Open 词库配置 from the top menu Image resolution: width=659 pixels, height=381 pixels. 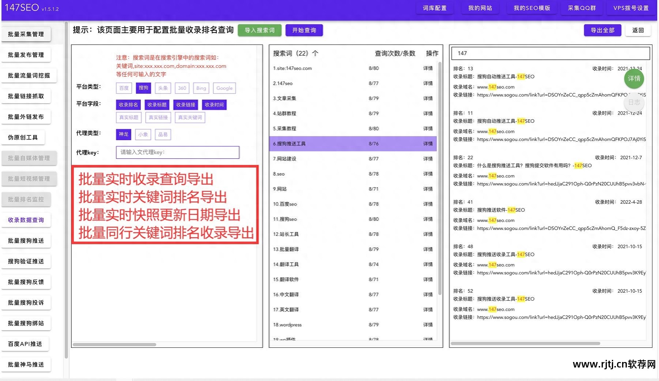point(435,8)
